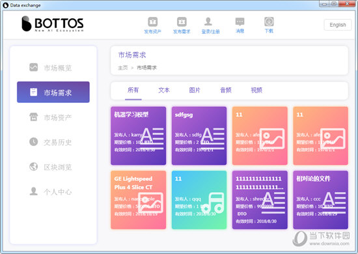The height and width of the screenshot is (254, 358).
Task: Click the 发布资产 publish asset icon
Action: (153, 22)
